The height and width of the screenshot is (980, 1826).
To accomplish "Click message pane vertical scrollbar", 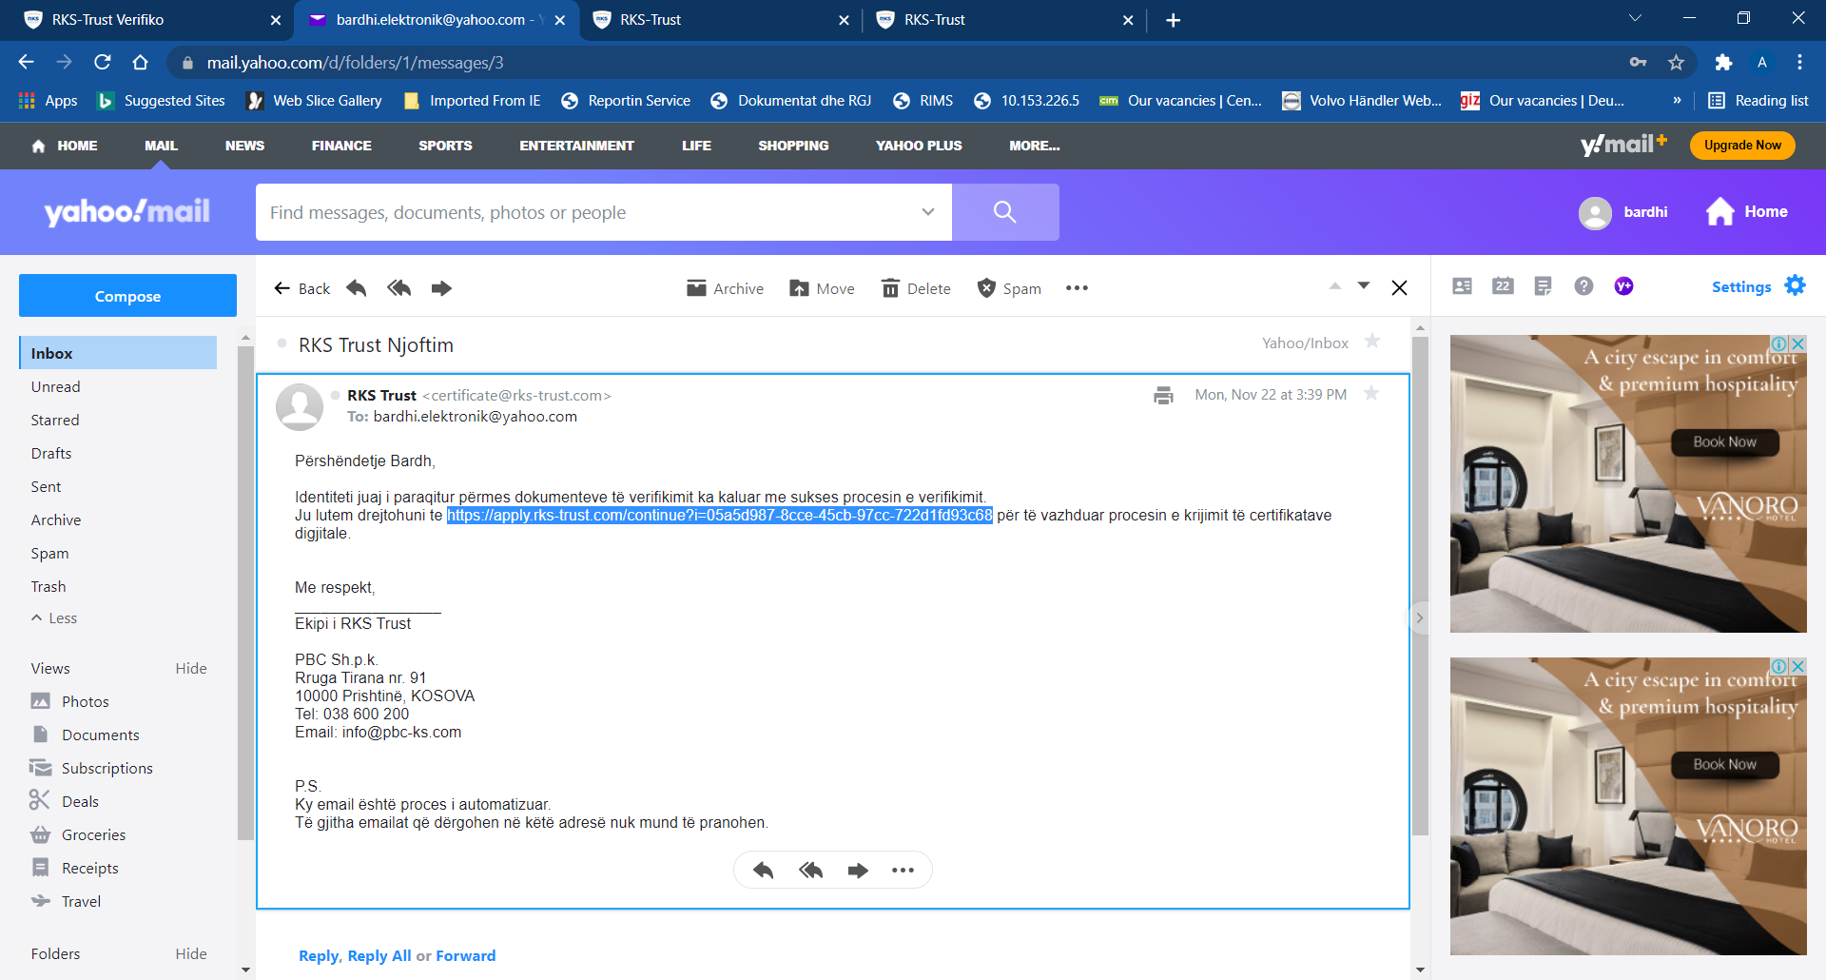I will pos(1420,585).
